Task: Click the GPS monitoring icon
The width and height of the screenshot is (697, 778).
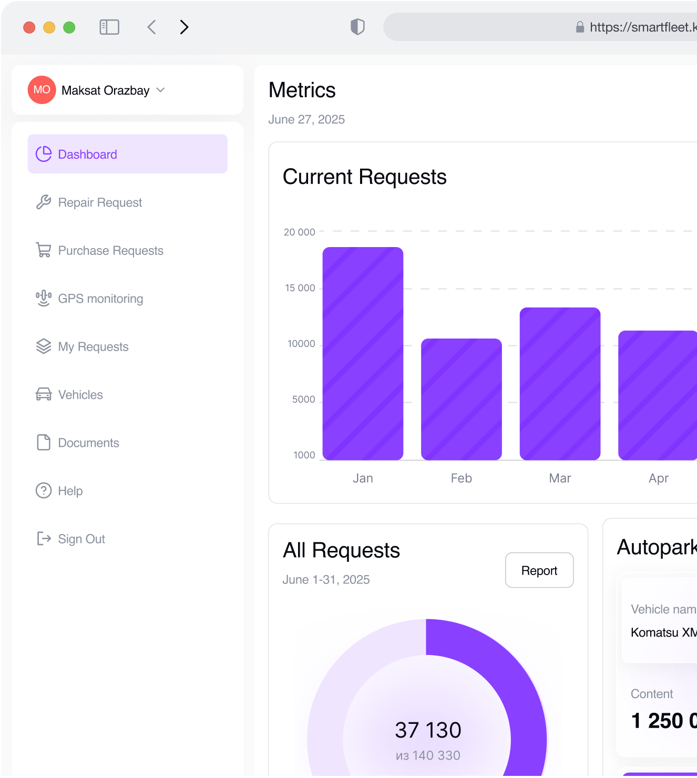Action: [44, 299]
